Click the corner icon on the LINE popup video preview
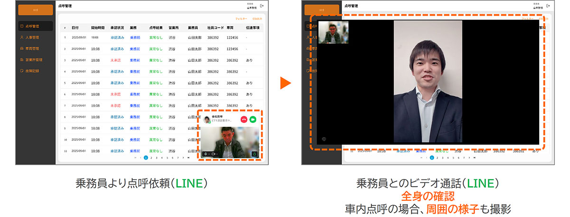Screen dimensions: 570x217 tap(254, 153)
